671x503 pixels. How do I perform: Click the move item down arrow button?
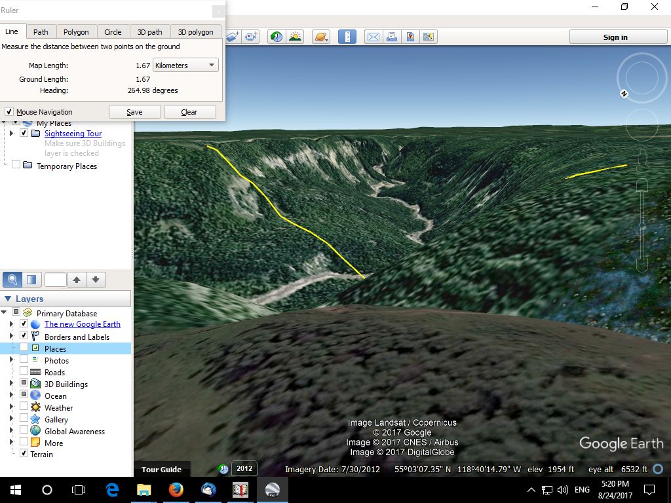pyautogui.click(x=96, y=280)
